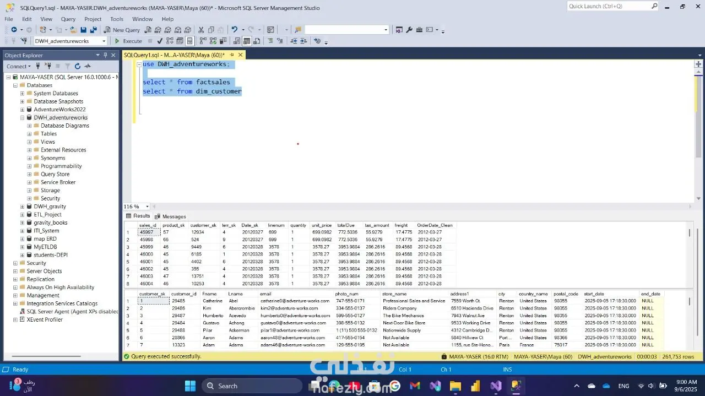Click the Change Connection icon
This screenshot has width=705, height=396.
[x=24, y=41]
